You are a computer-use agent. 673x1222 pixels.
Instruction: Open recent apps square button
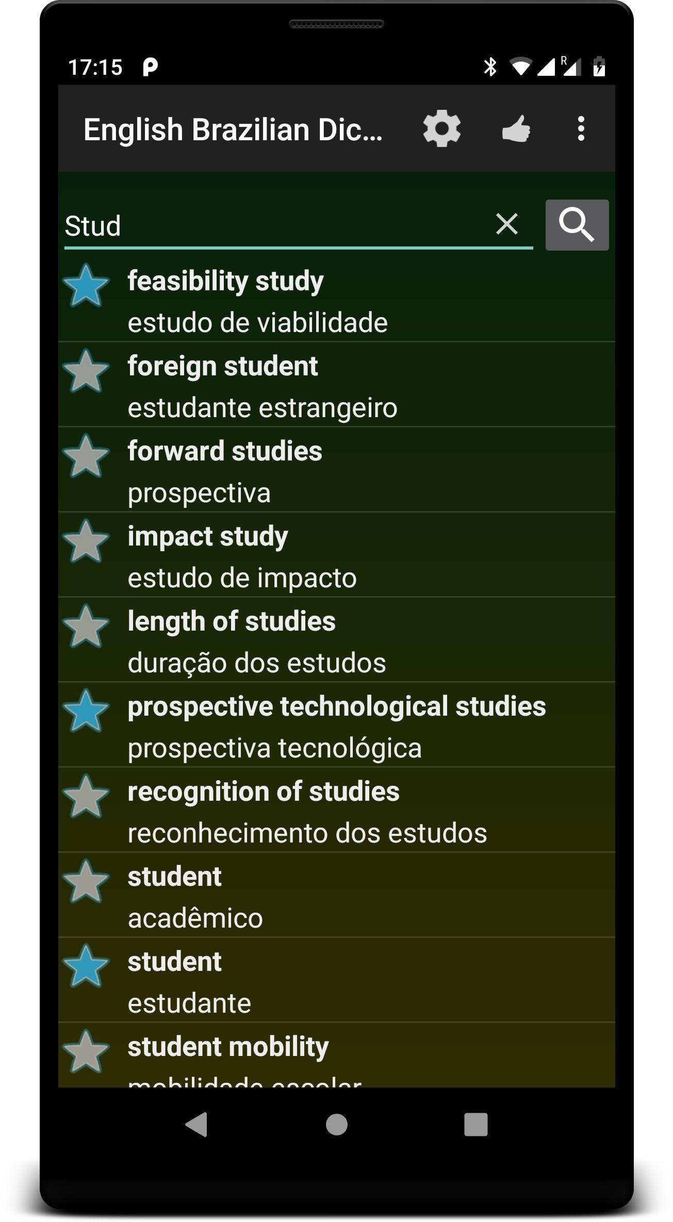coord(476,1125)
